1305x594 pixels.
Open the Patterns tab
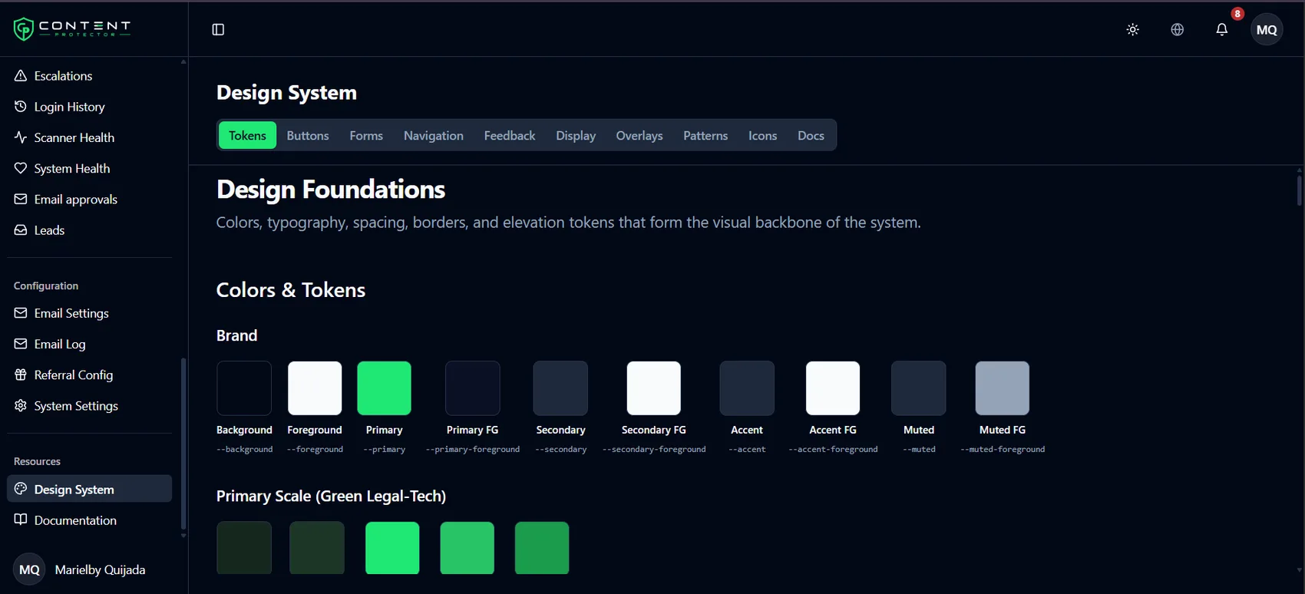[705, 135]
